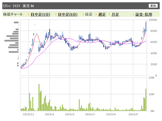Viewport: 162px width, 121px height.
Task: Click the 8000 price axis label
Action: (x=154, y=31)
